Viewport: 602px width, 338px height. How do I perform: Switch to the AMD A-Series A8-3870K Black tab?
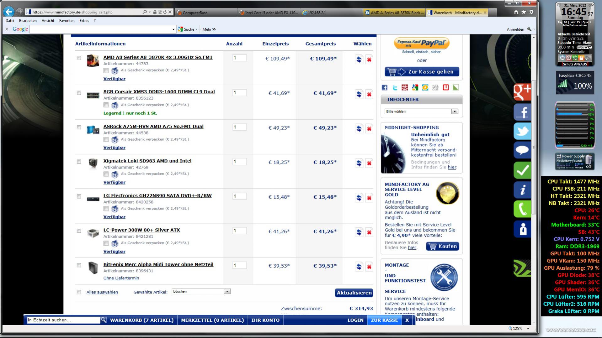[x=394, y=13]
